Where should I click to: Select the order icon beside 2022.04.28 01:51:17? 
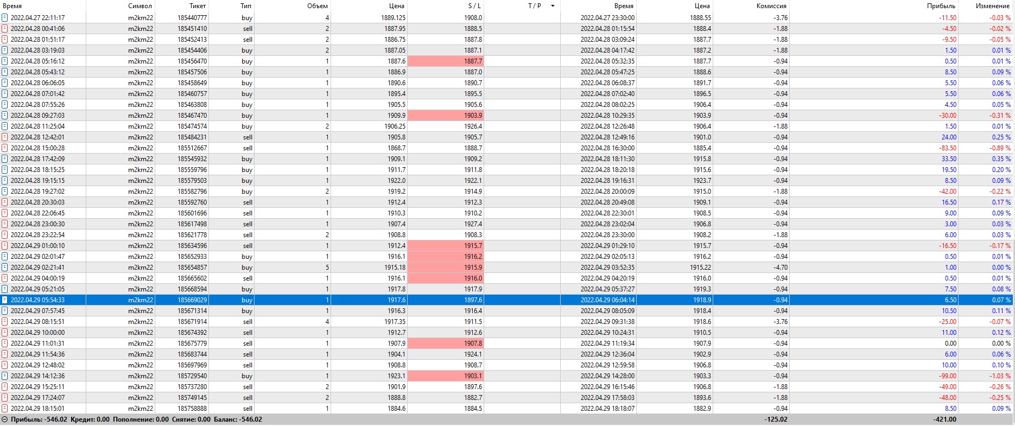point(5,40)
